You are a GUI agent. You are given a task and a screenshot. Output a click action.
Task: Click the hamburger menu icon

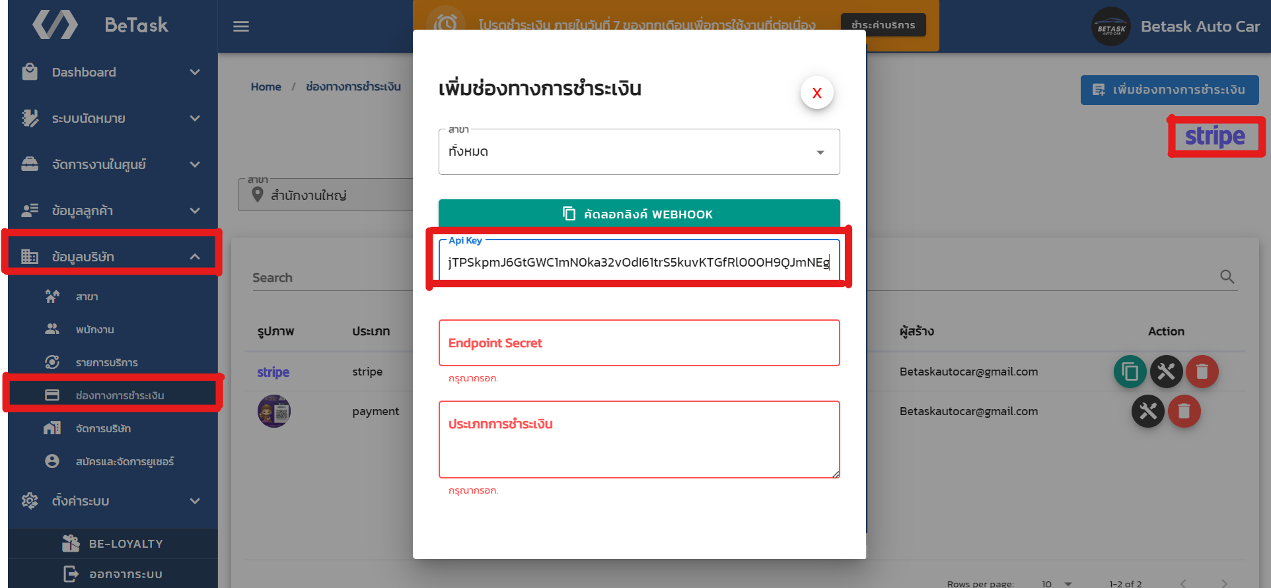click(241, 26)
